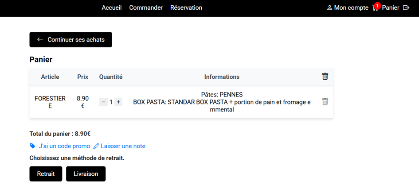Increase FORESTIERE quantity with plus

tap(118, 102)
